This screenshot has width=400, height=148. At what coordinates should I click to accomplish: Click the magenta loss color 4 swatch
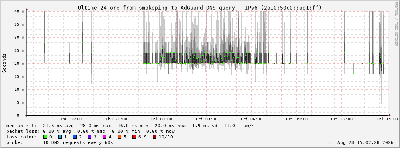coord(104,137)
